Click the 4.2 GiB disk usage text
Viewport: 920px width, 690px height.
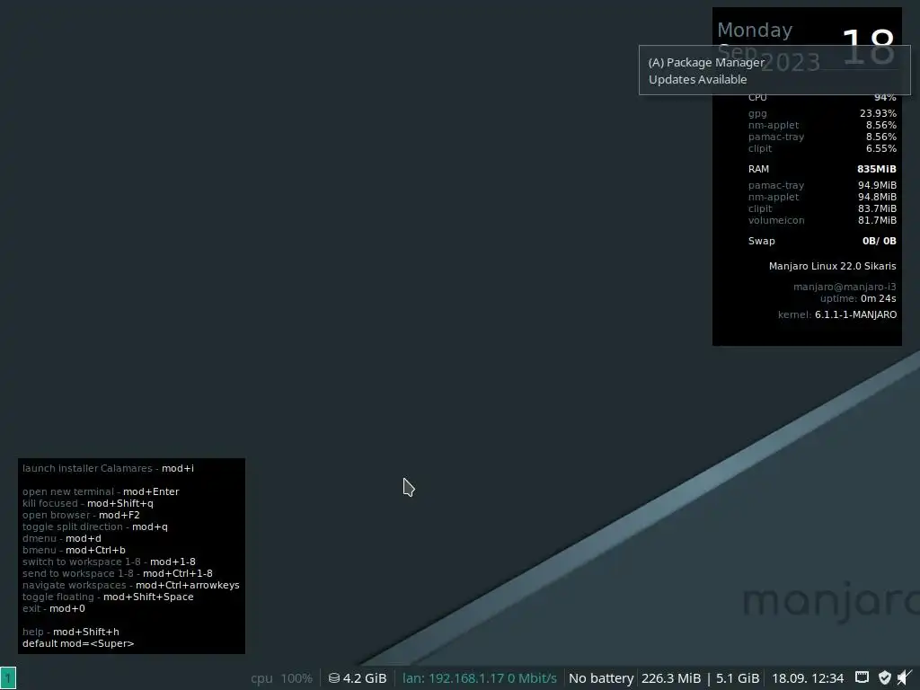(365, 678)
